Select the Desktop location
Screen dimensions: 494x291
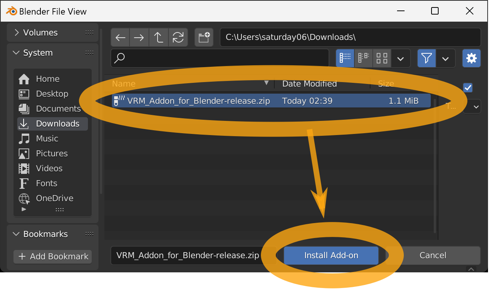coord(52,94)
